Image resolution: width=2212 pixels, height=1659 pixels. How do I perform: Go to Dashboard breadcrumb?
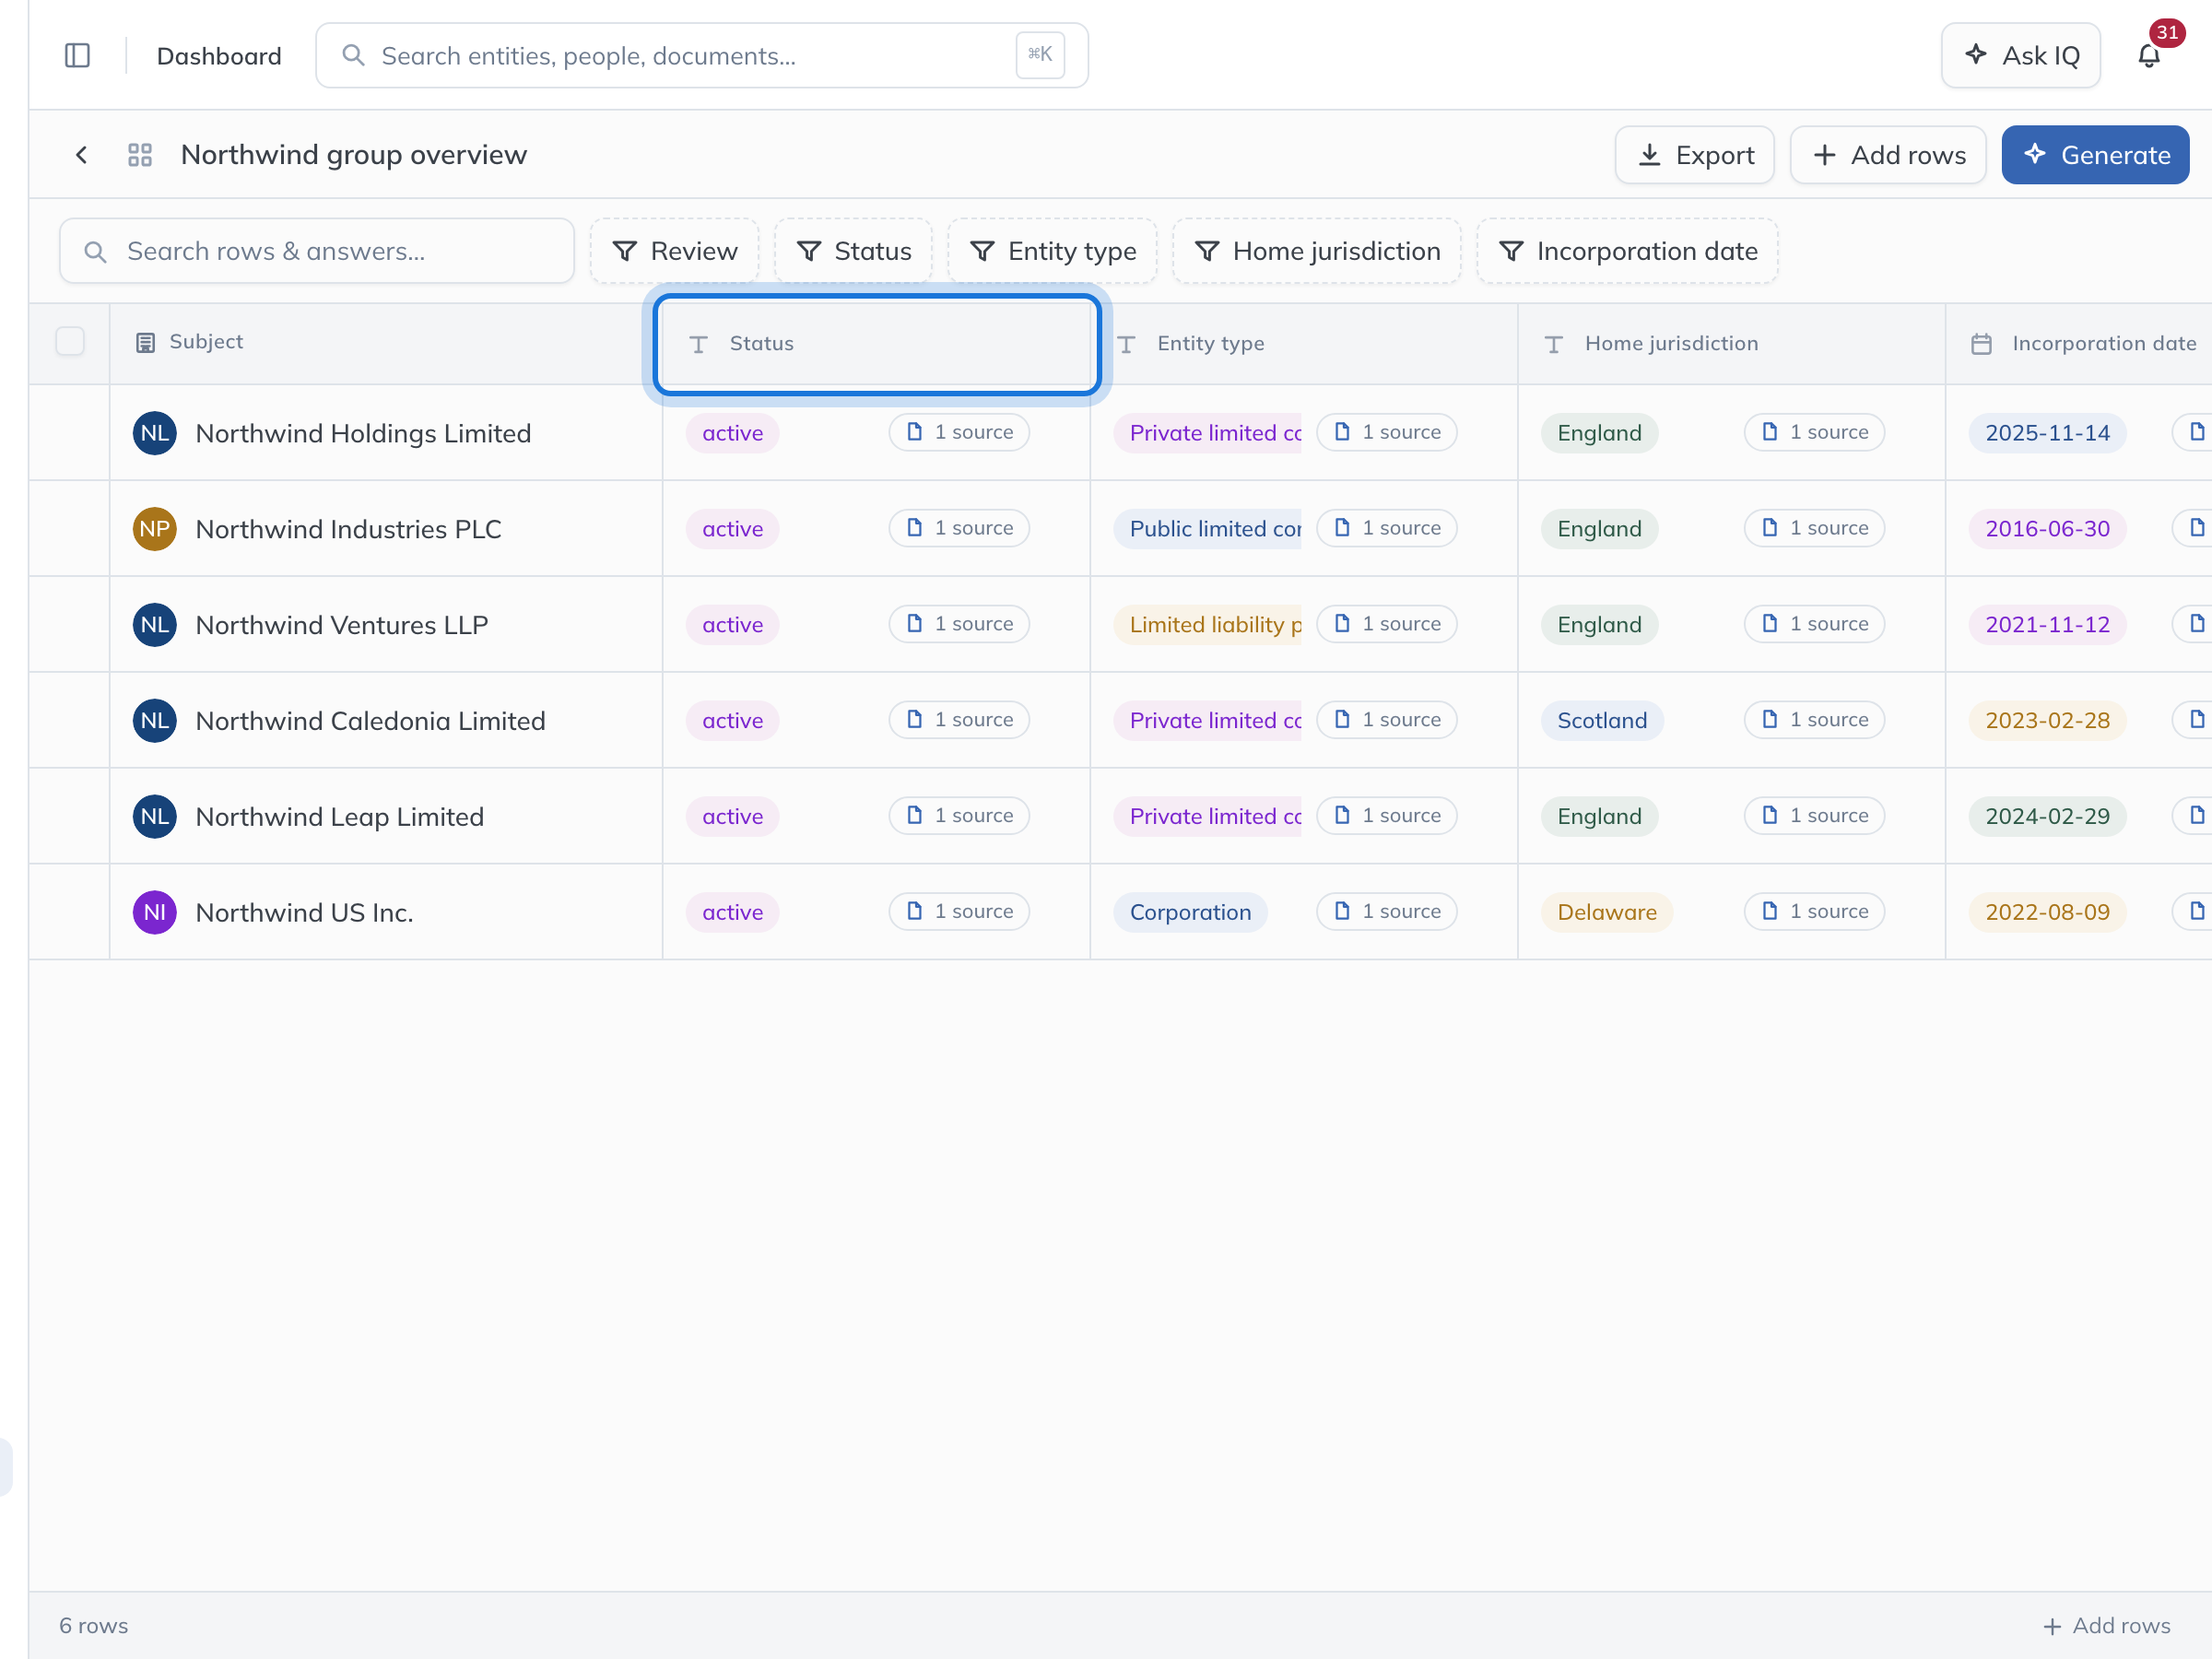219,56
